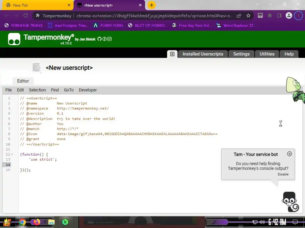
Task: Click the '})();' closing line
Action: pyautogui.click(x=25, y=170)
